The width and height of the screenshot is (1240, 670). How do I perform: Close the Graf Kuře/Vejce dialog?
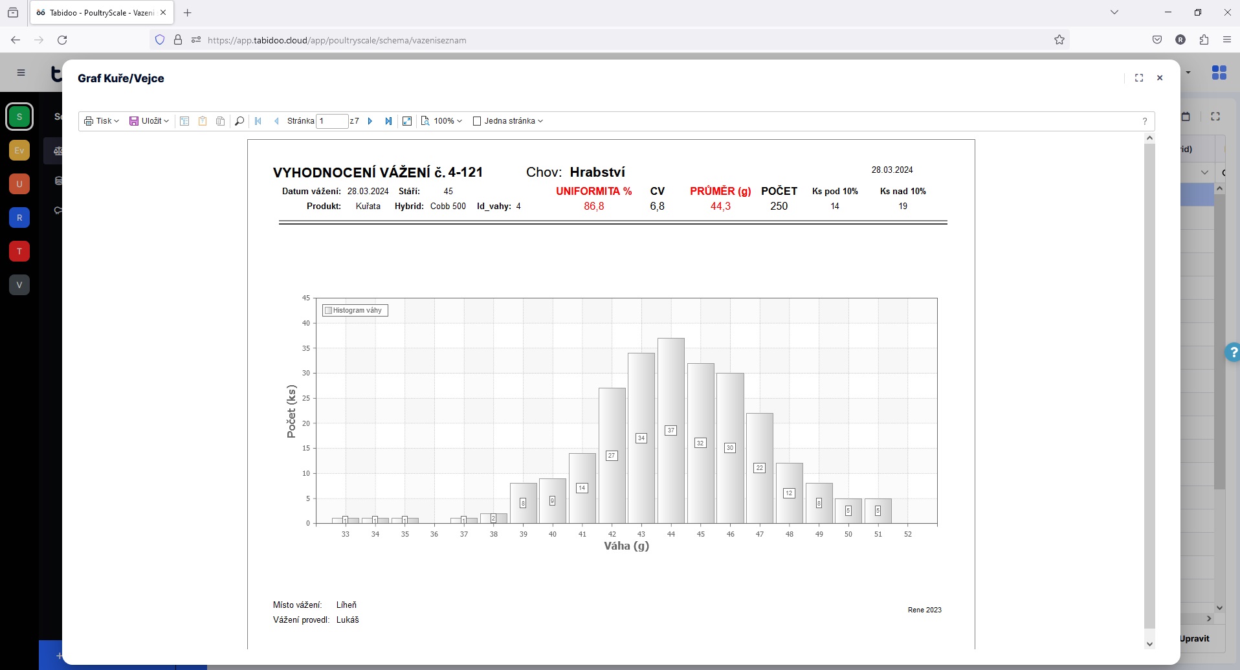[1160, 78]
